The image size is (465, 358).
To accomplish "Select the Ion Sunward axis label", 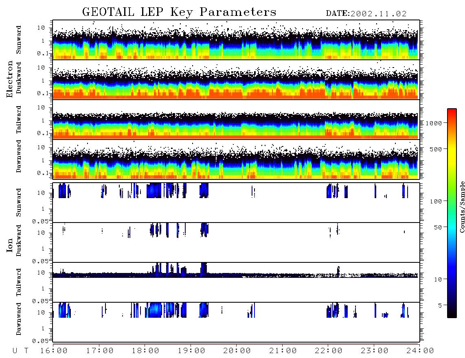I will (19, 202).
